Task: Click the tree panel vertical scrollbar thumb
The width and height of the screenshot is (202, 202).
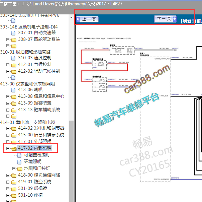Action: [x=71, y=161]
